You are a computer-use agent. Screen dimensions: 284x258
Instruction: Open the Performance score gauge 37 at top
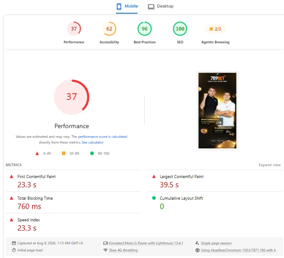click(74, 29)
